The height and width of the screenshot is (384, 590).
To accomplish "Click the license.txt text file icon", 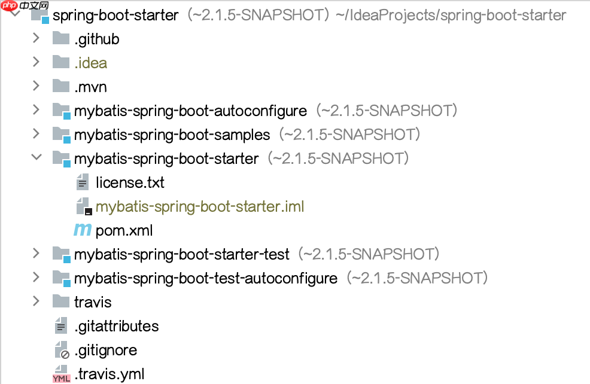I will [x=83, y=182].
